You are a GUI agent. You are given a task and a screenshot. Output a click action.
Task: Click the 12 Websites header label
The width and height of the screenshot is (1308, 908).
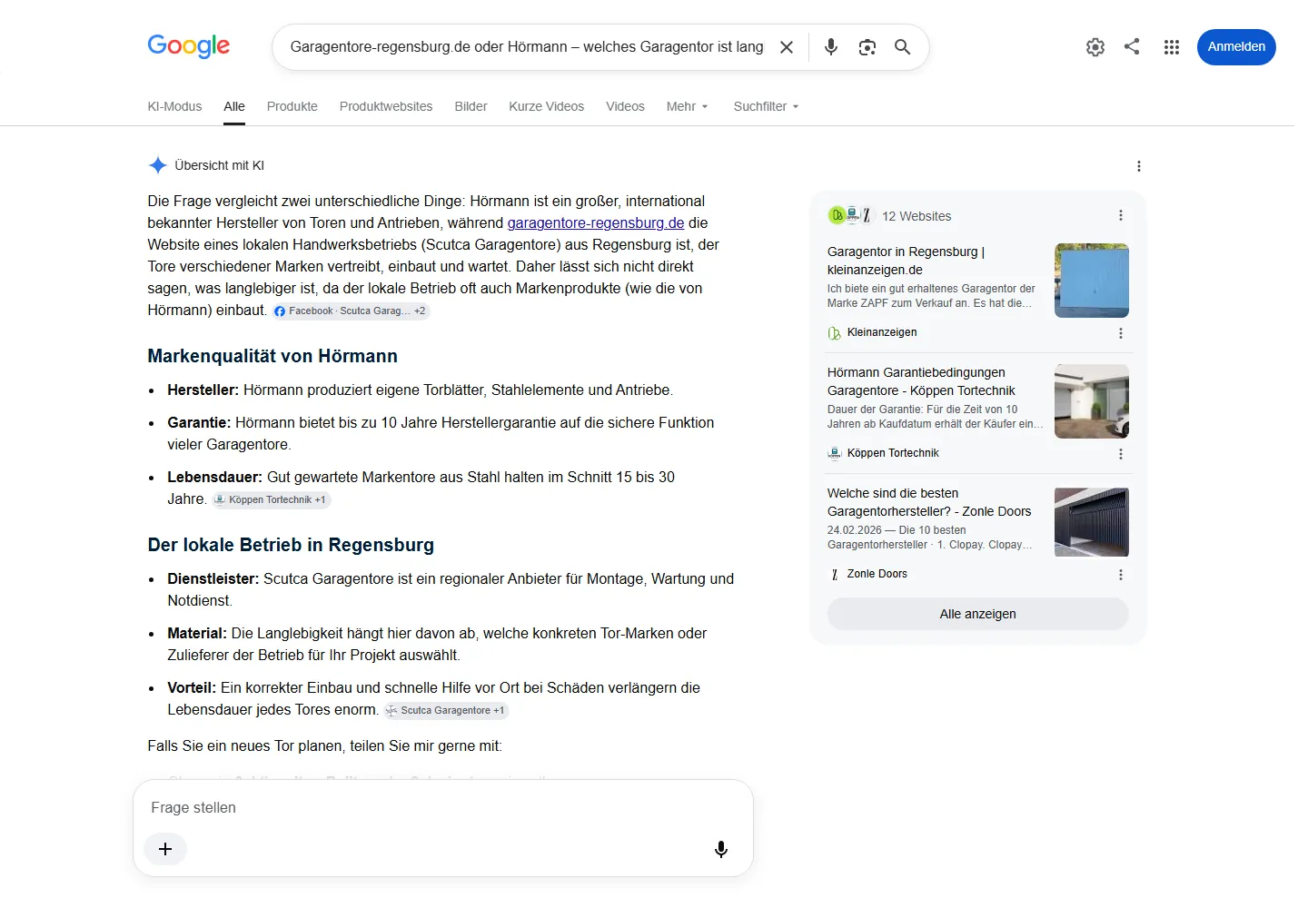917,216
